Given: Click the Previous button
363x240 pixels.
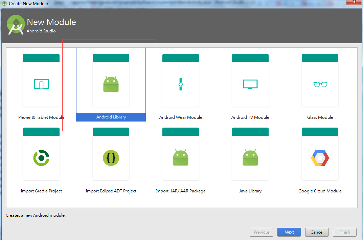Looking at the screenshot, I should pos(262,232).
